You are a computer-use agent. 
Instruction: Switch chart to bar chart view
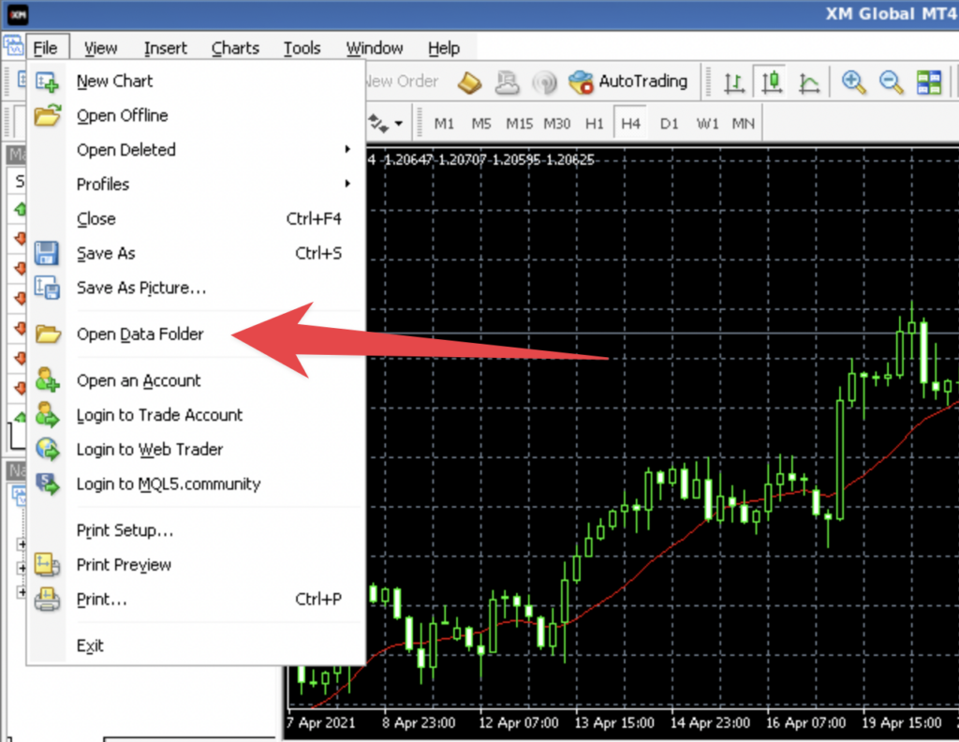click(735, 82)
